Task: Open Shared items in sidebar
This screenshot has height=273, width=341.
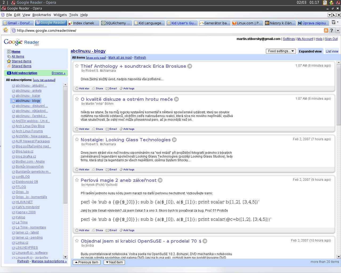Action: [x=21, y=66]
